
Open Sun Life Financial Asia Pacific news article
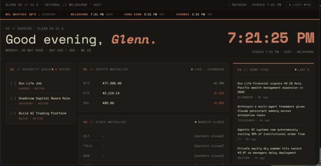click(271, 88)
